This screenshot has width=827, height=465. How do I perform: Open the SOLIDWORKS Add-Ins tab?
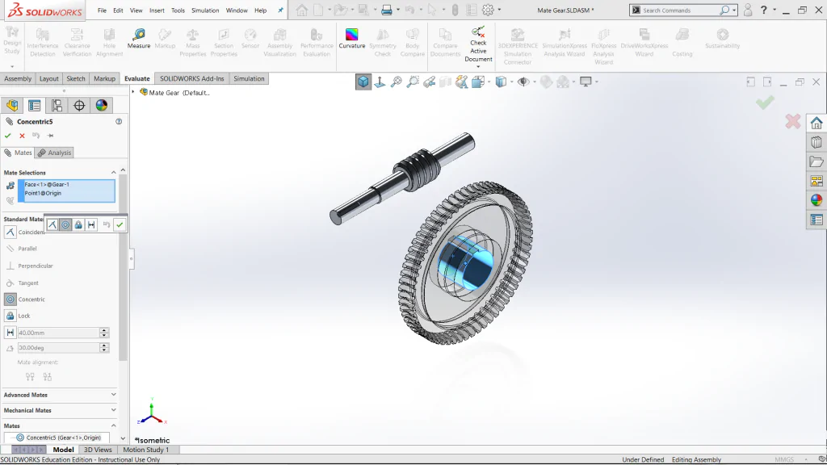pos(192,78)
